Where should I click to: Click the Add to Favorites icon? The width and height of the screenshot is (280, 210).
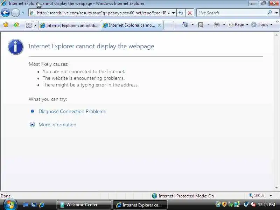pyautogui.click(x=16, y=24)
